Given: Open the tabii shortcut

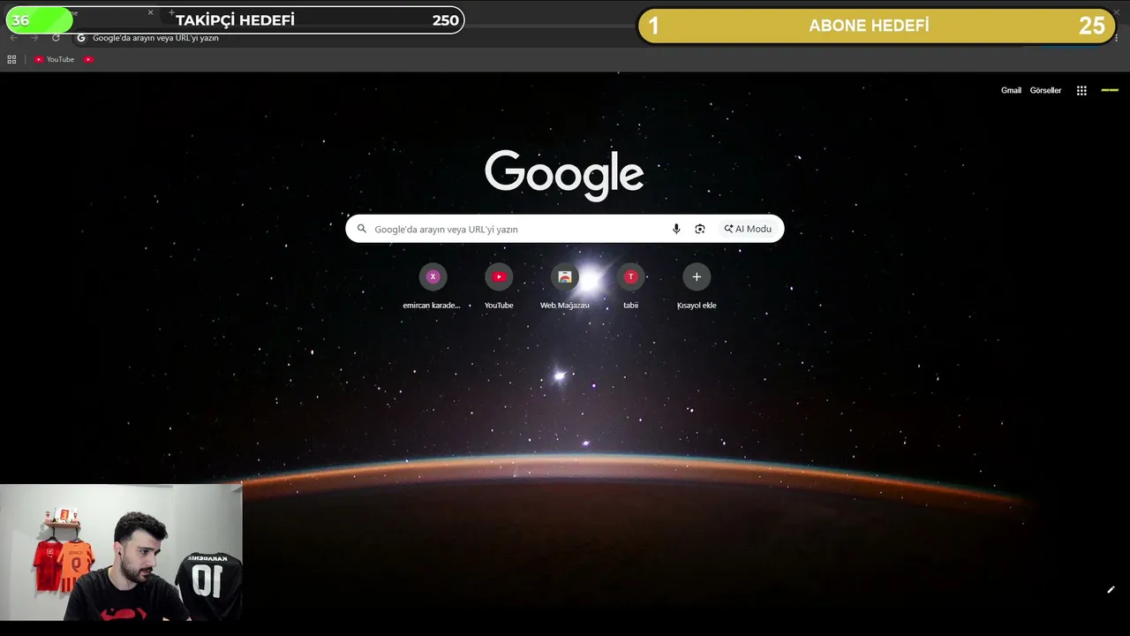Looking at the screenshot, I should (630, 287).
